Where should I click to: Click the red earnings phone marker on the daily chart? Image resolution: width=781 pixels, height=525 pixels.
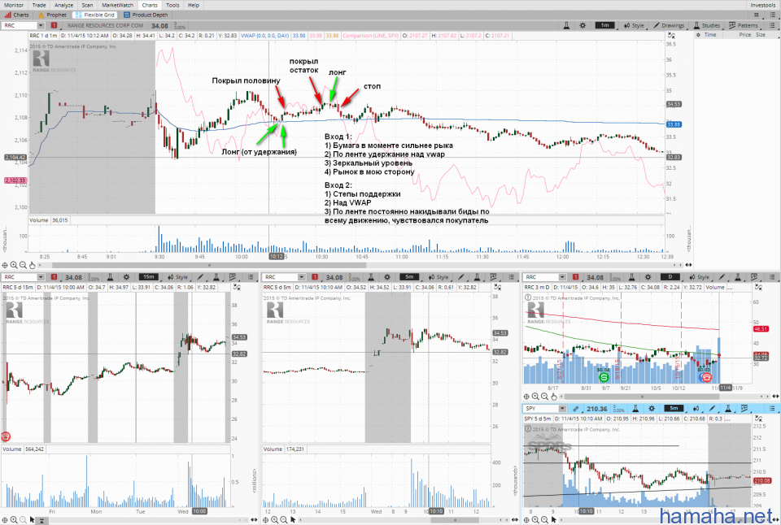pos(706,378)
